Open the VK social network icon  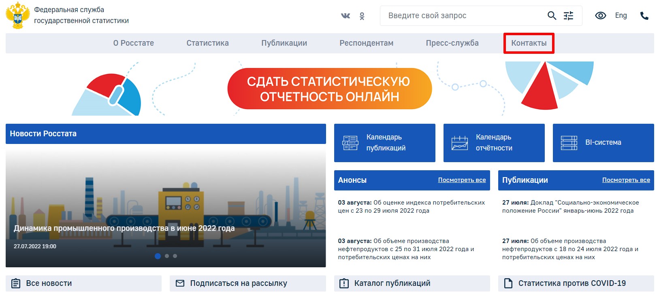[345, 16]
